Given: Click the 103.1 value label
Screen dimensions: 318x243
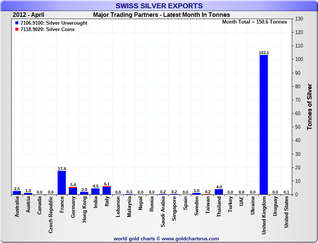Looking at the screenshot, I should pyautogui.click(x=264, y=53).
